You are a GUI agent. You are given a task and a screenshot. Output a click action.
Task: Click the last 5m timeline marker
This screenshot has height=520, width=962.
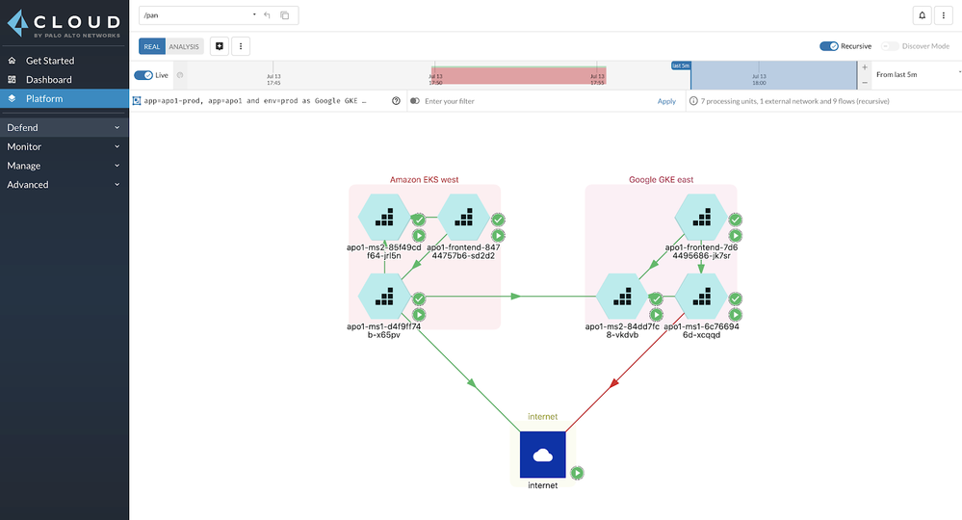[x=681, y=65]
